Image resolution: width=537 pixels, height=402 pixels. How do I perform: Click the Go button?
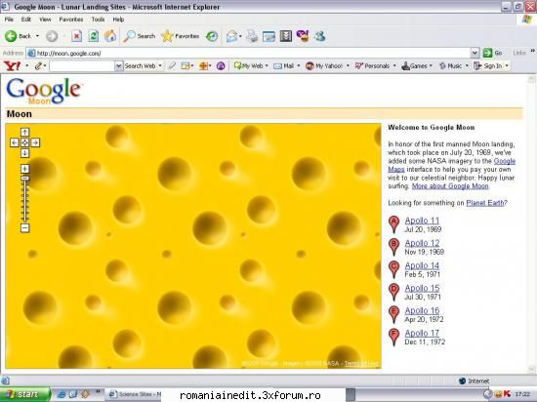coord(492,53)
